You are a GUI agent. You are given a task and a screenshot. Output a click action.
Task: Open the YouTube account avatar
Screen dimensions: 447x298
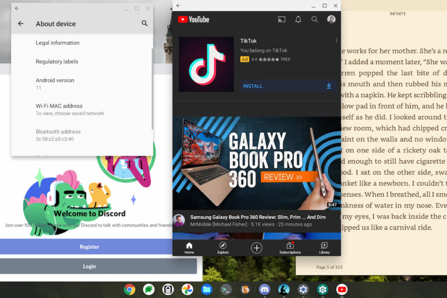[x=331, y=19]
